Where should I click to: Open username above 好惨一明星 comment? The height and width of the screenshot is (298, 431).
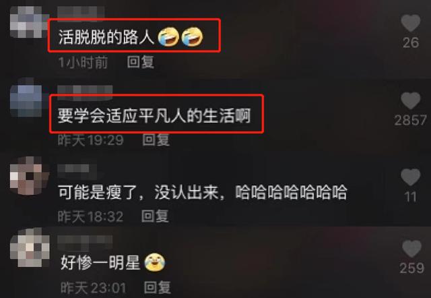(x=85, y=240)
